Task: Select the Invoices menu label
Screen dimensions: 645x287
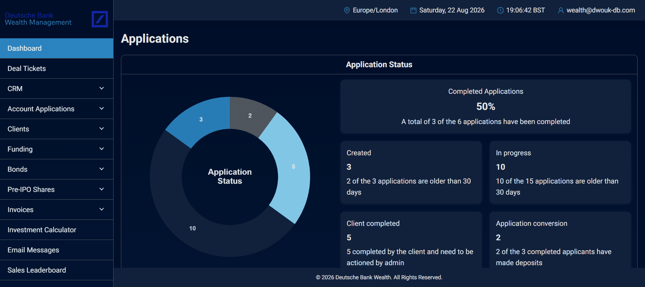Action: click(20, 210)
